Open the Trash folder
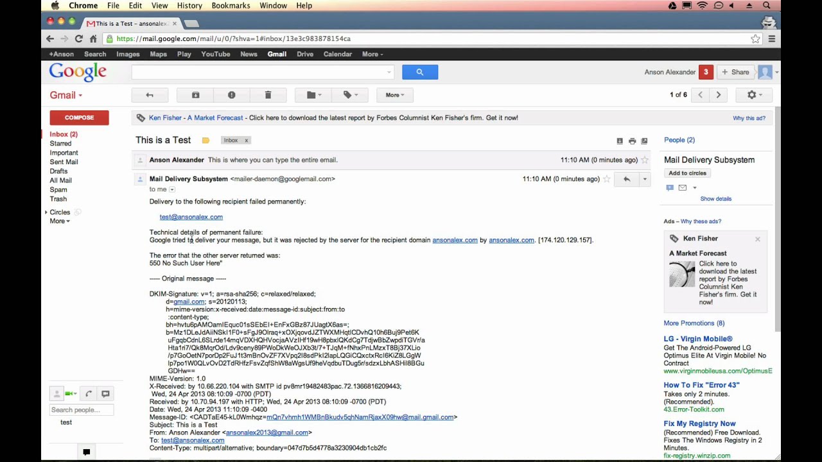The height and width of the screenshot is (462, 822). (x=58, y=199)
